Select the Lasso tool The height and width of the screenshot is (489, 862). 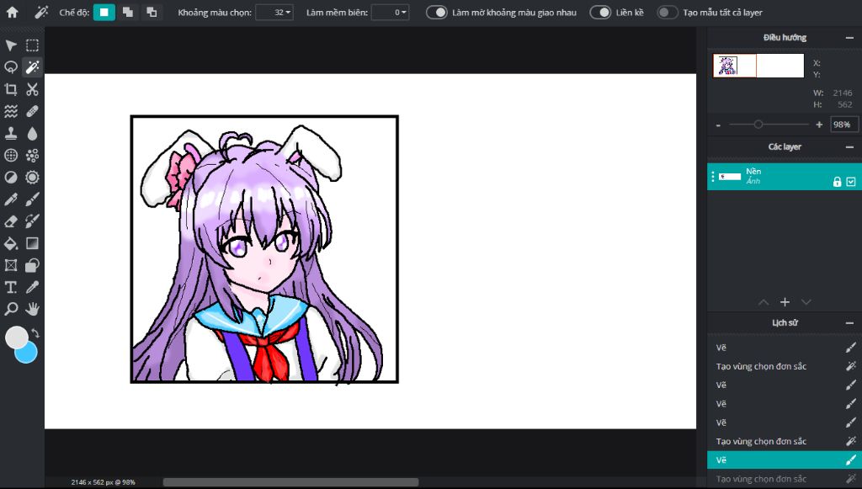click(11, 67)
